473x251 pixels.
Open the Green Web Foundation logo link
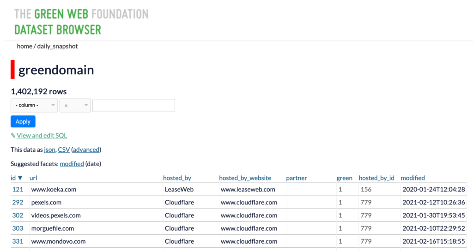81,22
